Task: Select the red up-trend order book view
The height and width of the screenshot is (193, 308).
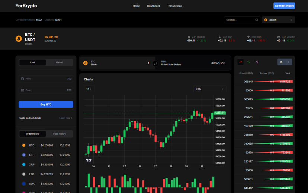Action: pos(240,62)
